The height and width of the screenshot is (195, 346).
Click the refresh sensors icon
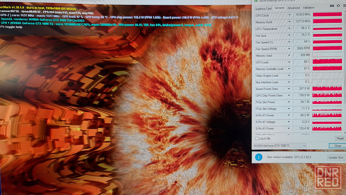[338, 6]
